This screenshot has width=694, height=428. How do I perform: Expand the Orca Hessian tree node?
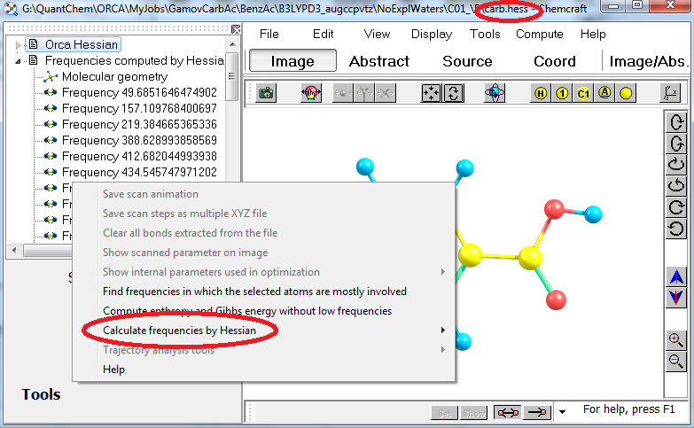pos(19,45)
